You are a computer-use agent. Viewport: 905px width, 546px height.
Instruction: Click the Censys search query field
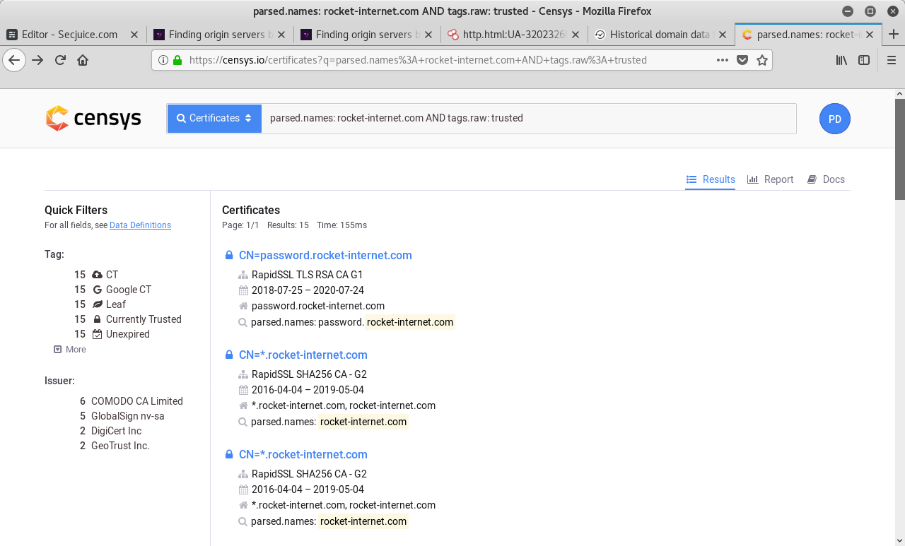[x=529, y=119]
